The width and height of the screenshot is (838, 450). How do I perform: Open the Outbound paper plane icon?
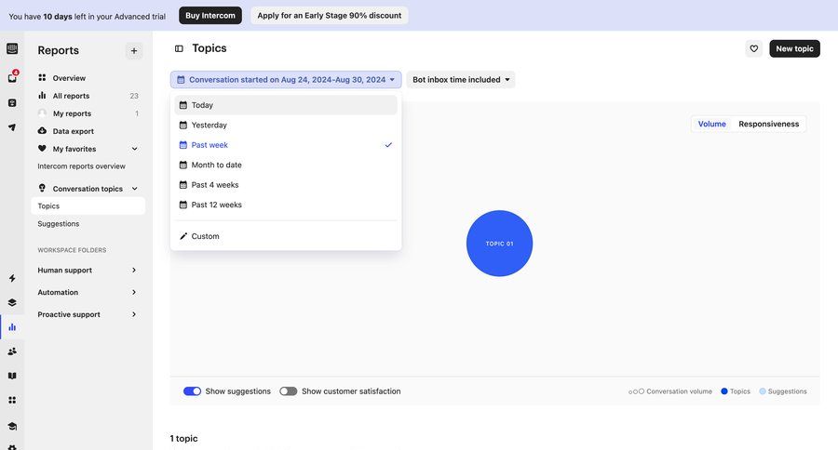[x=12, y=127]
